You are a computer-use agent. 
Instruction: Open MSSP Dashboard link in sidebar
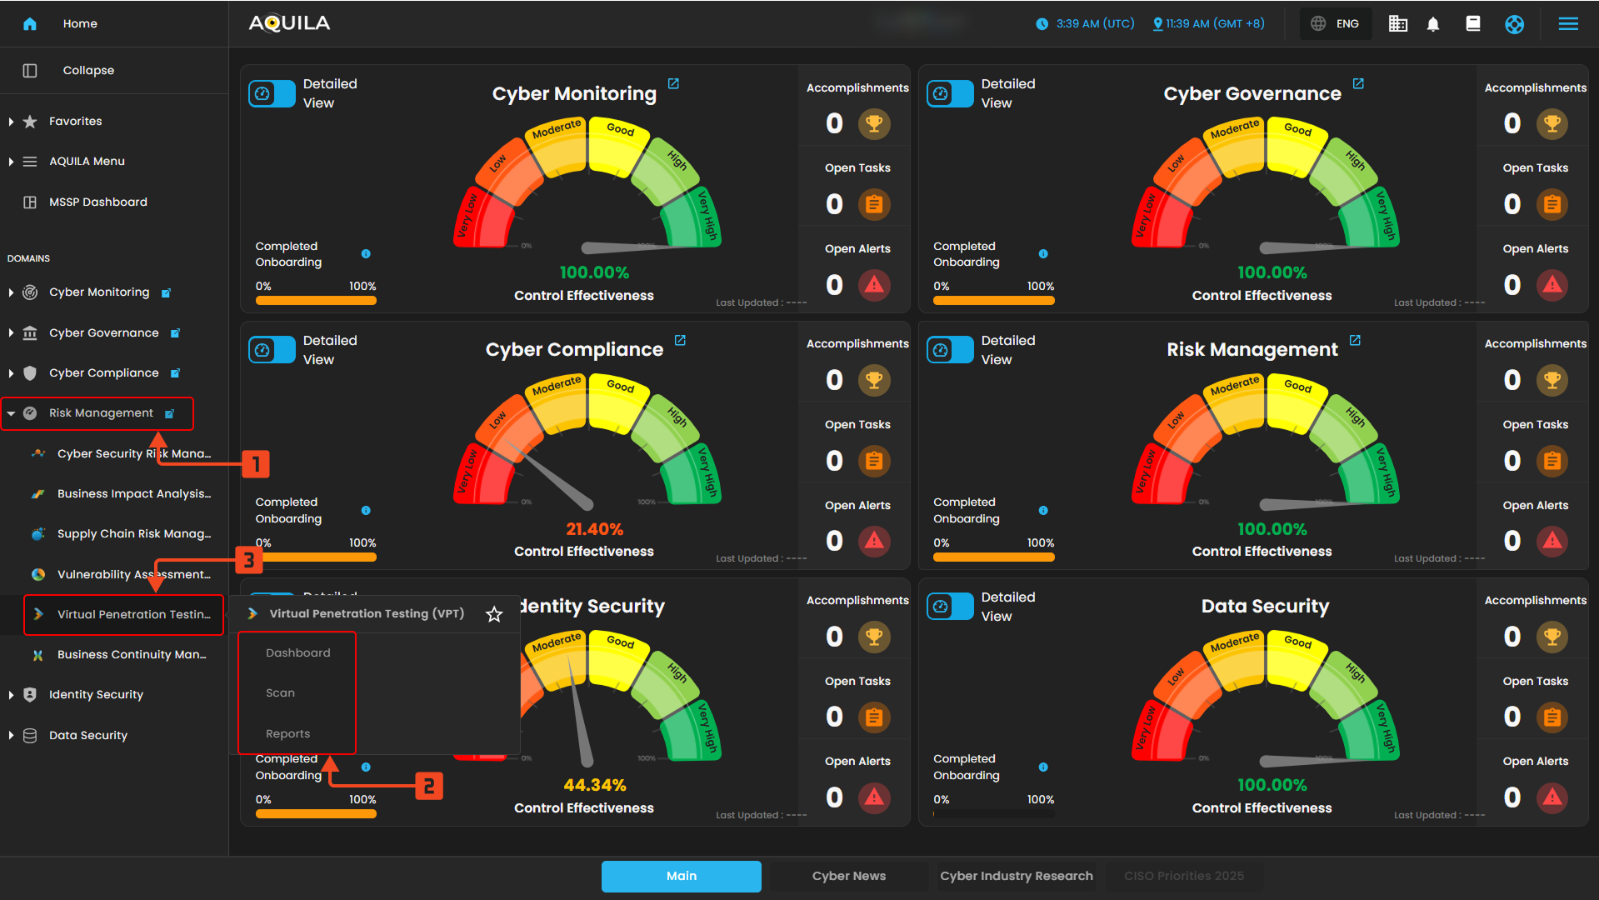[x=97, y=202]
